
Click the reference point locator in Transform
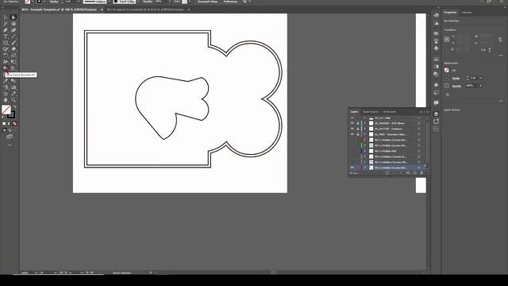[447, 40]
